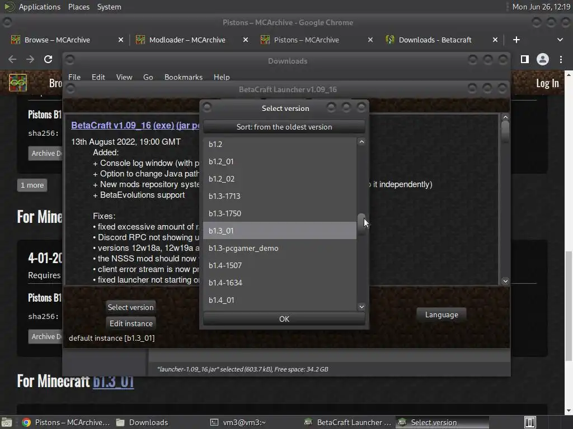
Task: Open the System menu
Action: pyautogui.click(x=109, y=7)
